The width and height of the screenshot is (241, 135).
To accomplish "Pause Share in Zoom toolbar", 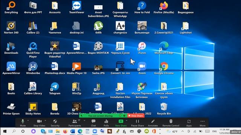I will pyautogui.click(x=137, y=123).
